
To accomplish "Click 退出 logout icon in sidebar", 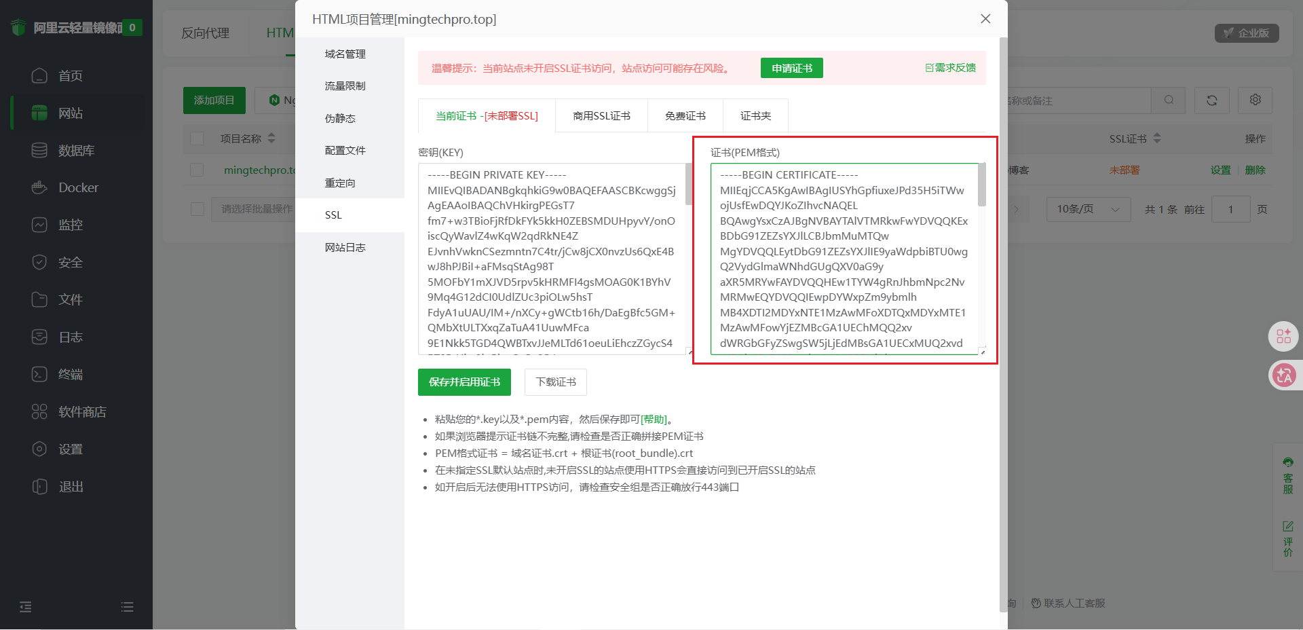I will [x=39, y=486].
